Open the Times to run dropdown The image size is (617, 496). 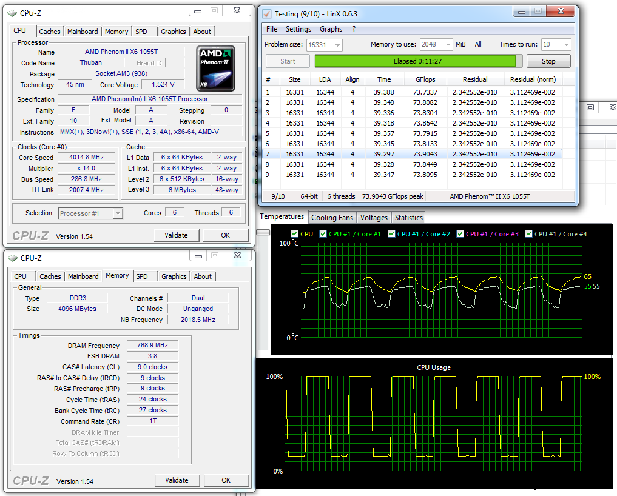(565, 45)
